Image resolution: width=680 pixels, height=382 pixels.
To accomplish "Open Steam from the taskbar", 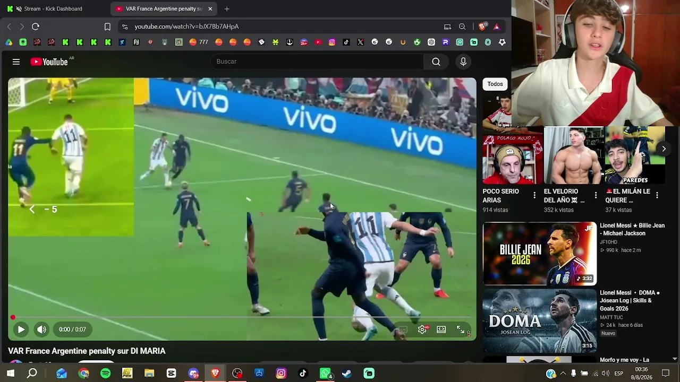I will pyautogui.click(x=347, y=374).
